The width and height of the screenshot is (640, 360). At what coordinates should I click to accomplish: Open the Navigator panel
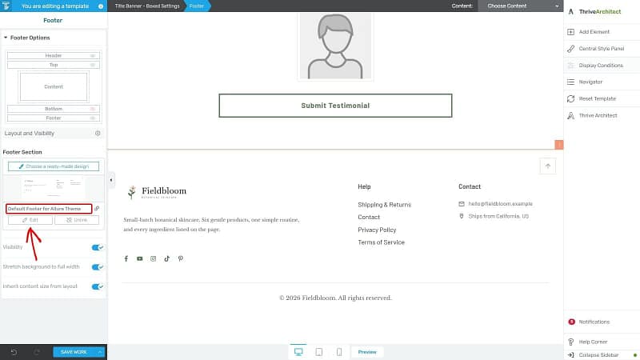(x=590, y=82)
